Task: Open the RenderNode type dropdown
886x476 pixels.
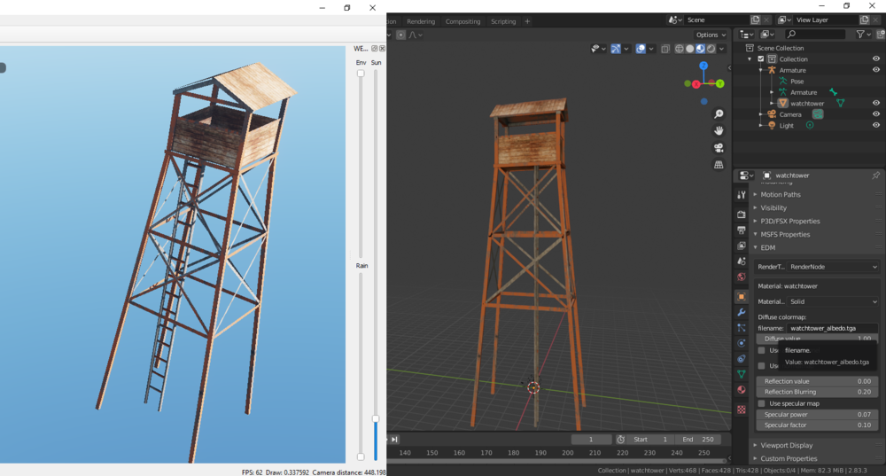Action: (x=833, y=266)
